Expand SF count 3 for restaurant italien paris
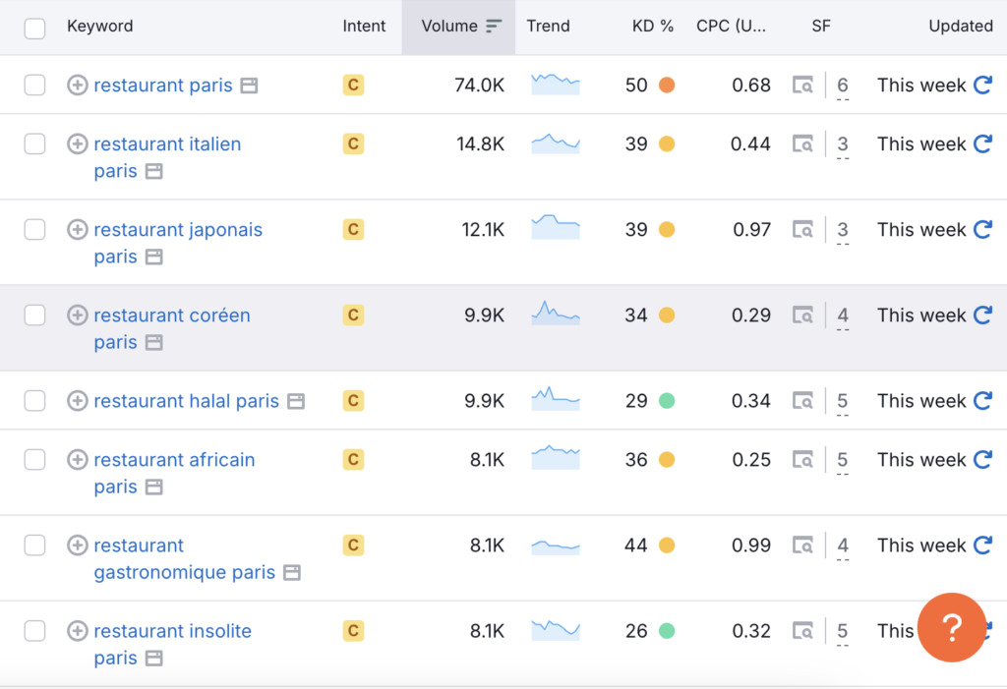Screen dimensions: 1007x689 843,145
